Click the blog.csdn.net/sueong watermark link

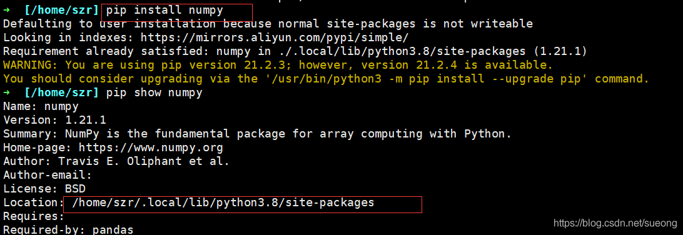click(x=615, y=223)
